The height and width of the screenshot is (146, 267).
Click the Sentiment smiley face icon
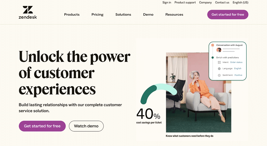(x=219, y=75)
